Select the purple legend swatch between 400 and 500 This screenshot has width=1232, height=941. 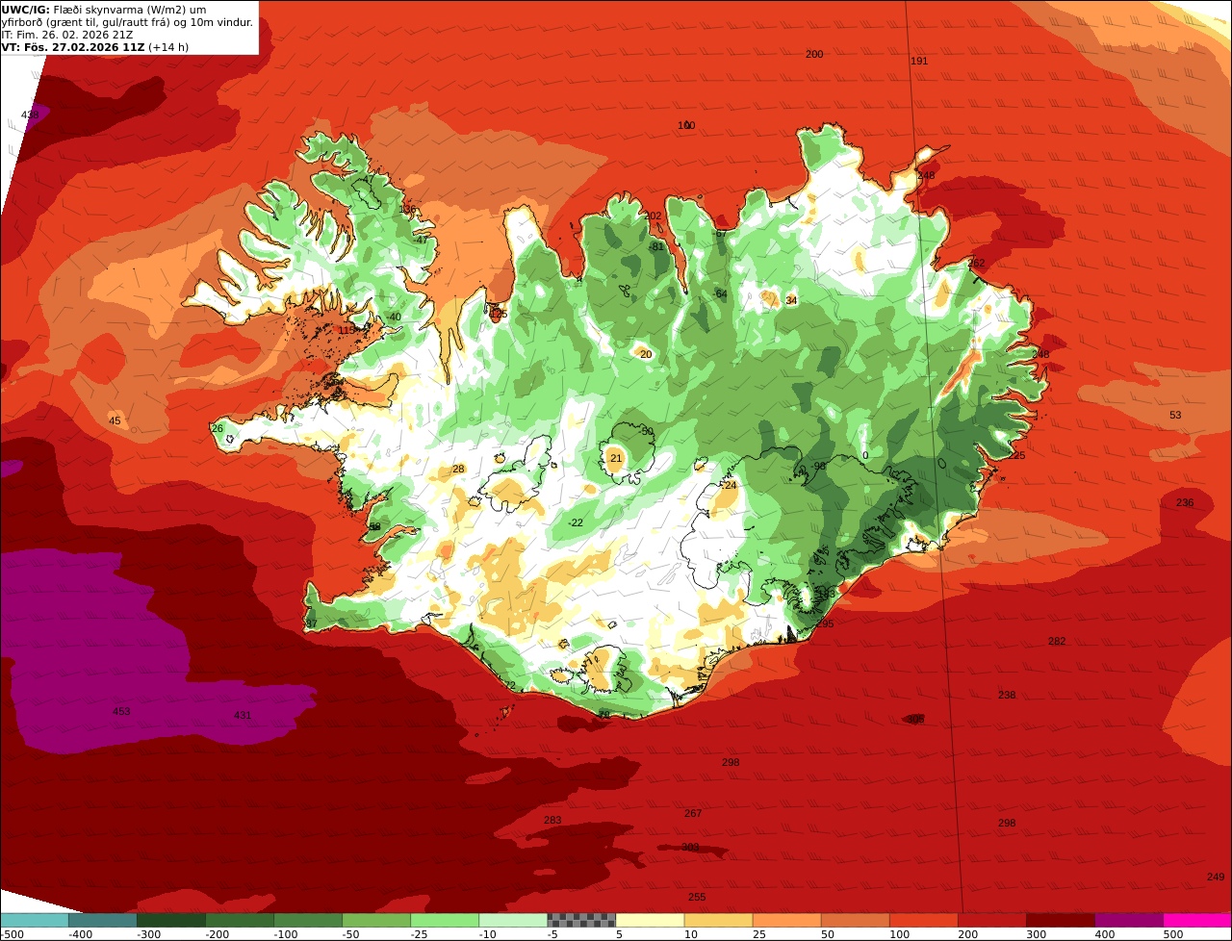(x=1129, y=920)
